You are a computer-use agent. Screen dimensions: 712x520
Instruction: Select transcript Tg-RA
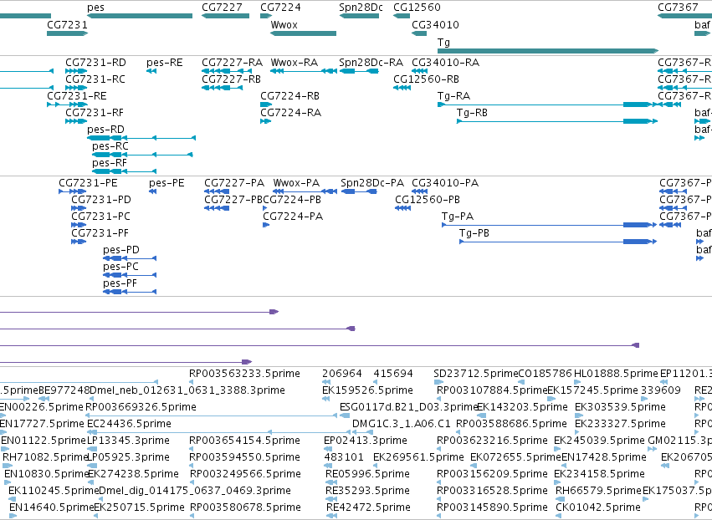pyautogui.click(x=453, y=96)
